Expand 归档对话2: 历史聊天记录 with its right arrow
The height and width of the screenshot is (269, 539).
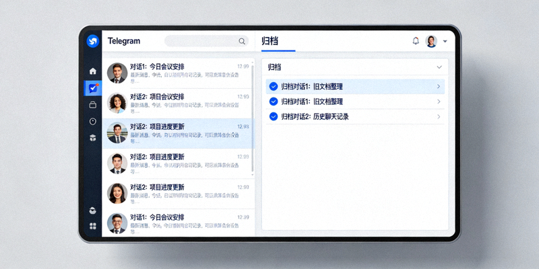point(439,117)
